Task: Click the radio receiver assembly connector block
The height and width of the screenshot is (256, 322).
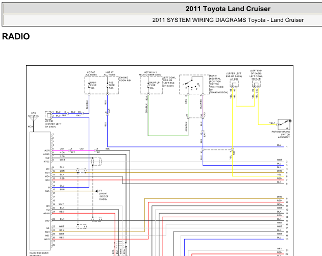Action: pyautogui.click(x=40, y=191)
